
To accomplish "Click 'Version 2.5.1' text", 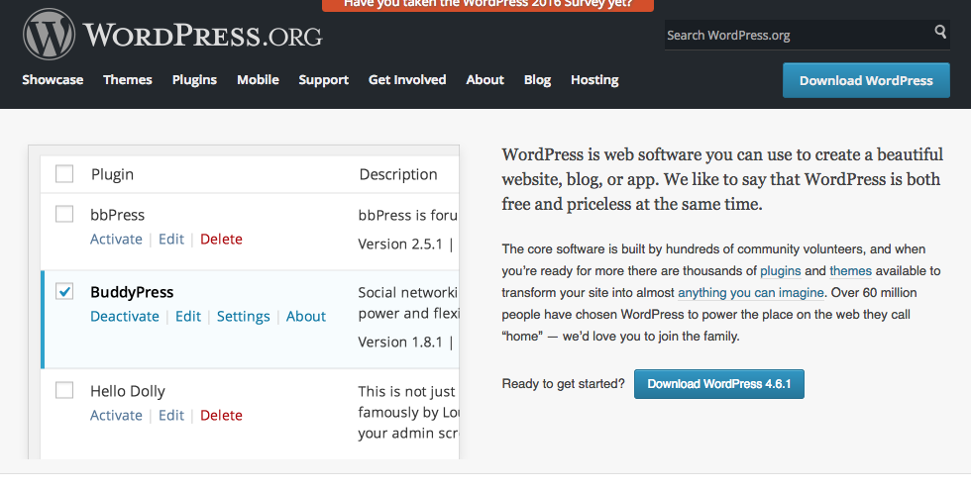I will point(400,244).
